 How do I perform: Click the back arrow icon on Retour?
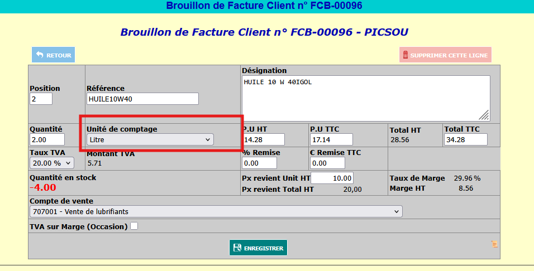point(40,55)
